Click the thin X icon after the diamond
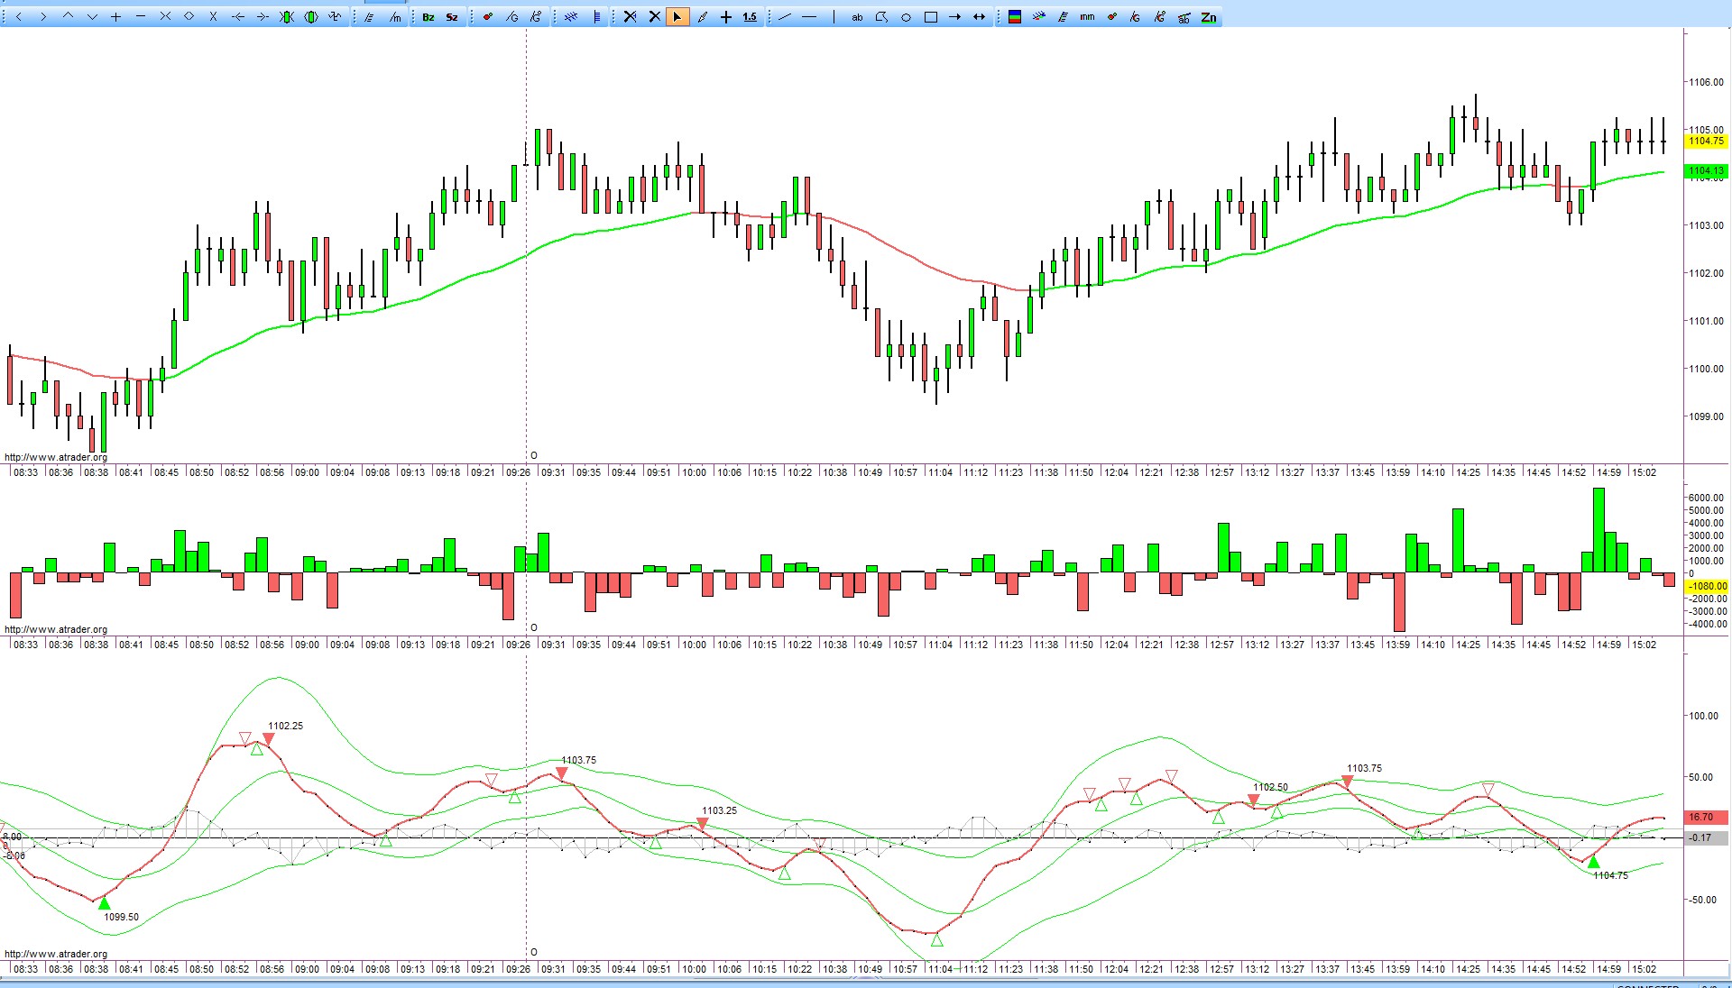Viewport: 1732px width, 988px height. point(213,17)
